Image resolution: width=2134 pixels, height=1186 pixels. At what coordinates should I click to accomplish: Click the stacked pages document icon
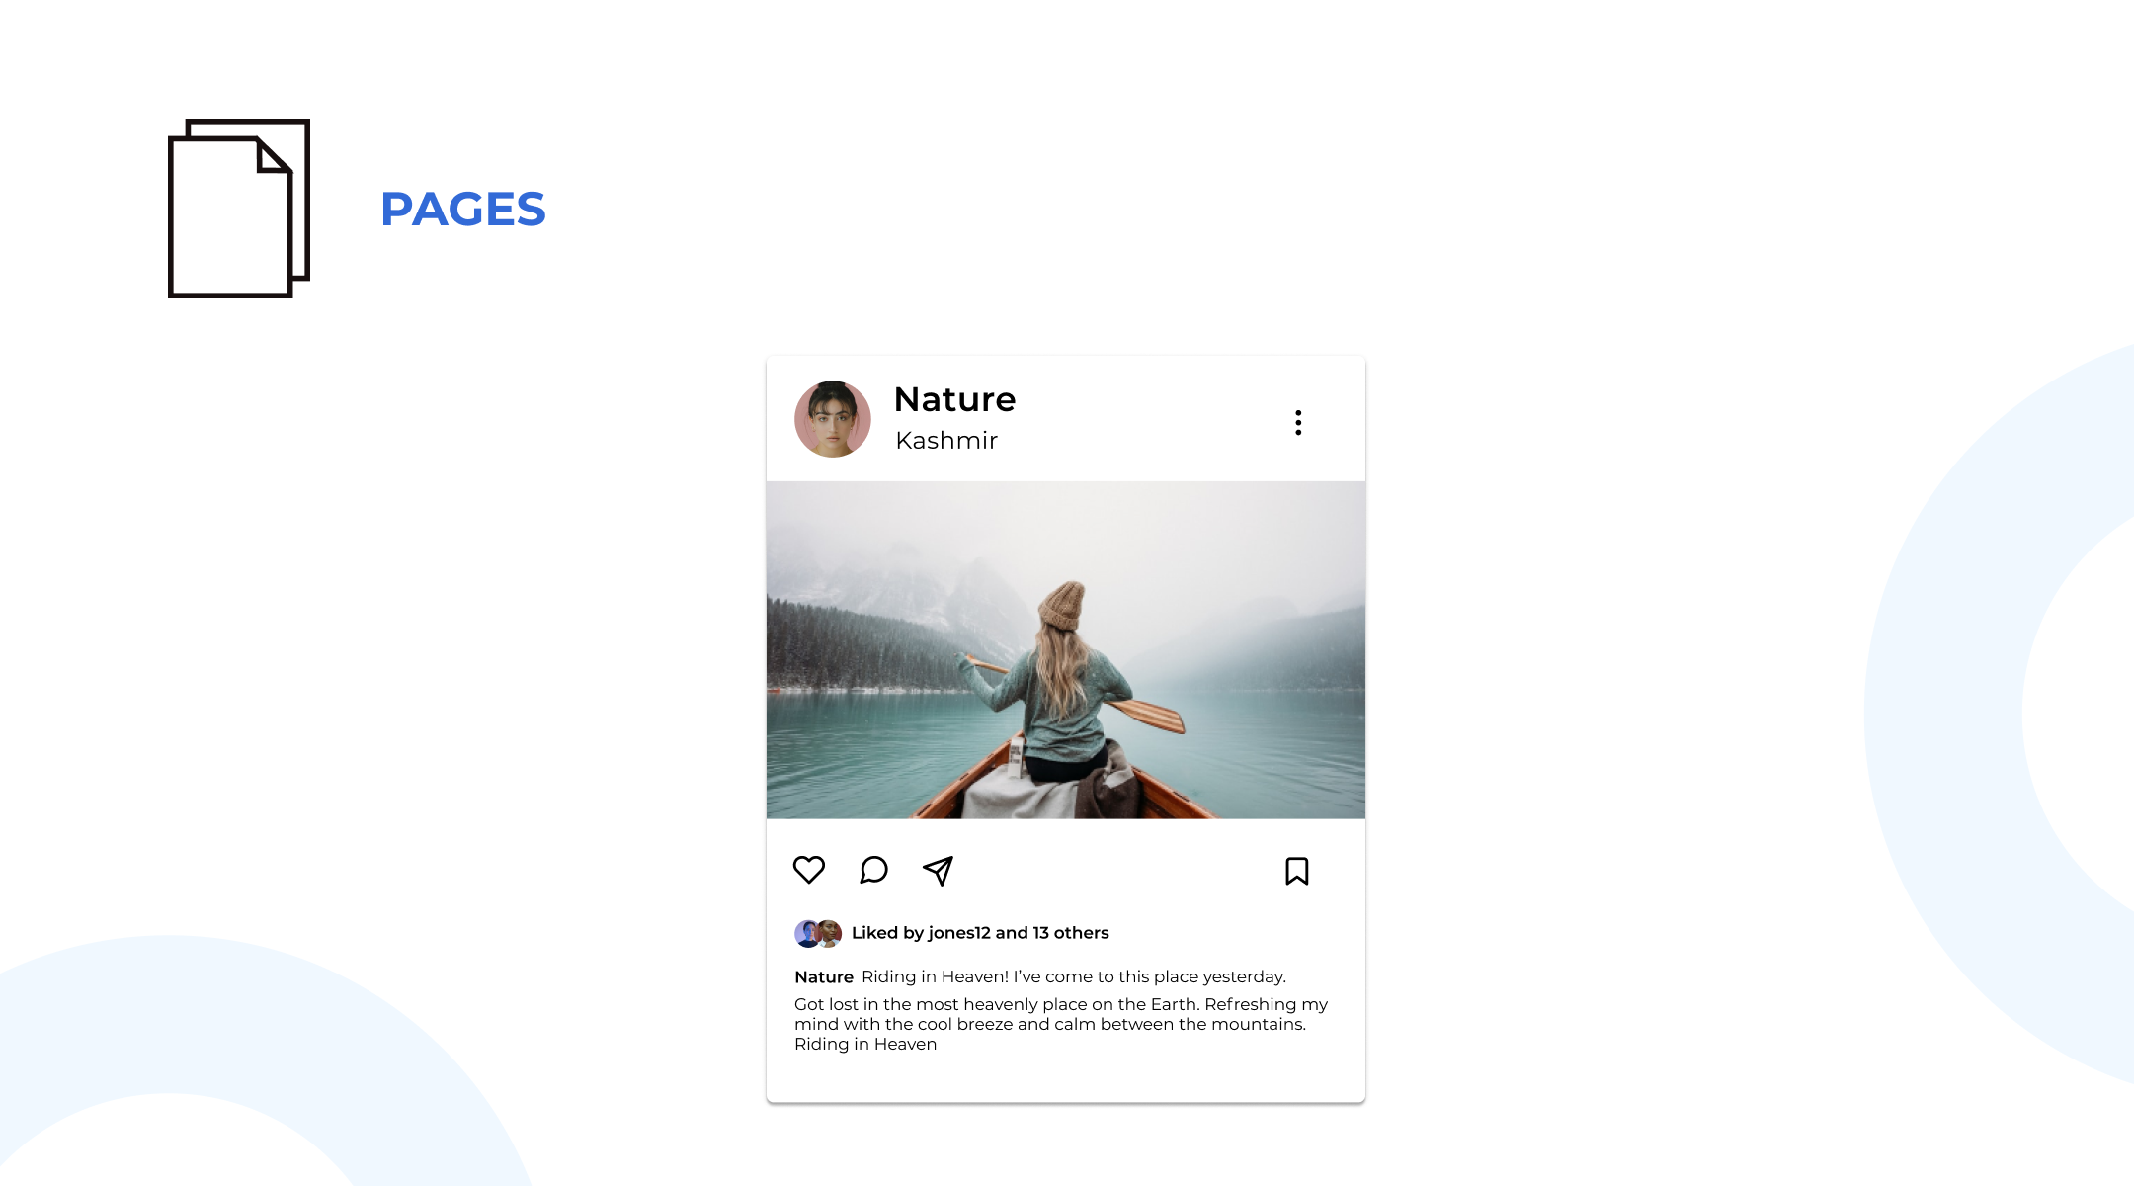click(239, 209)
